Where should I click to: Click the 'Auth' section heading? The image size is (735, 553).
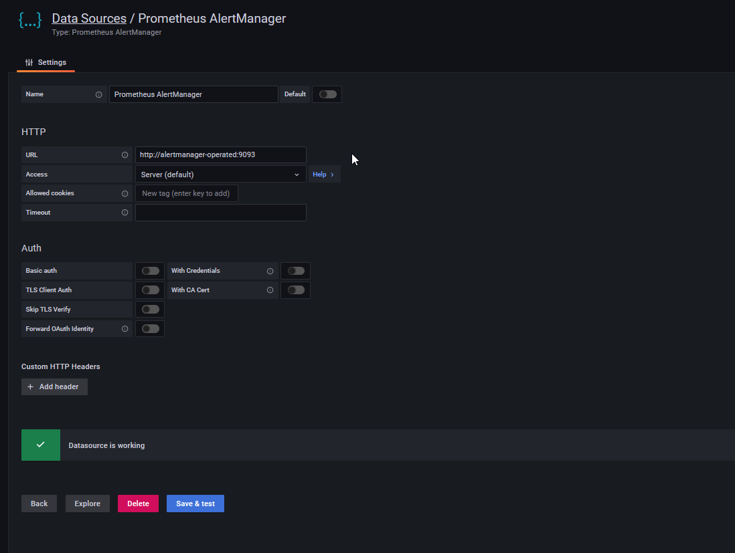pyautogui.click(x=31, y=249)
